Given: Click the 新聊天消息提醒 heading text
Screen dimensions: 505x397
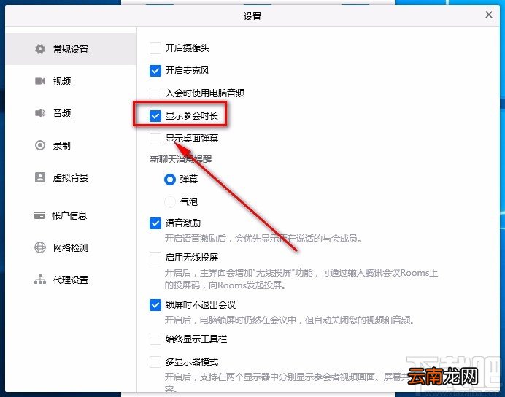Looking at the screenshot, I should [181, 159].
